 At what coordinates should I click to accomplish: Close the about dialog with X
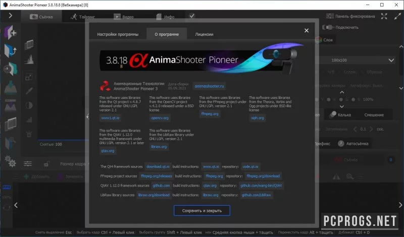click(x=307, y=30)
